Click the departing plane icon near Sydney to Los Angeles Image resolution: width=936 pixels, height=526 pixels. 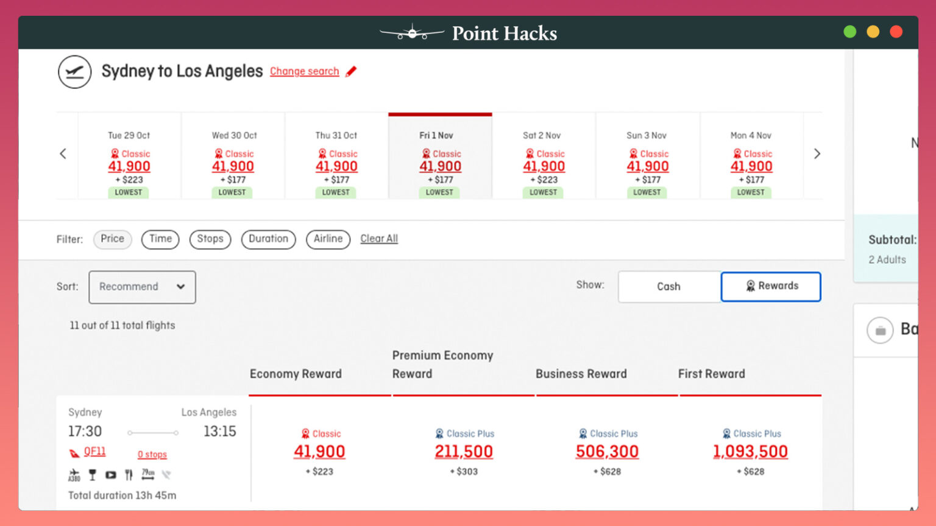coord(74,71)
